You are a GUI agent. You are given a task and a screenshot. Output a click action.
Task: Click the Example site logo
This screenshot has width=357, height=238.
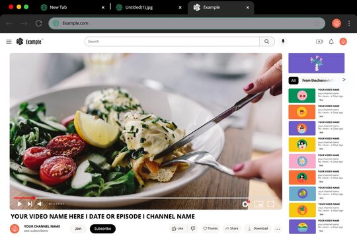(29, 42)
